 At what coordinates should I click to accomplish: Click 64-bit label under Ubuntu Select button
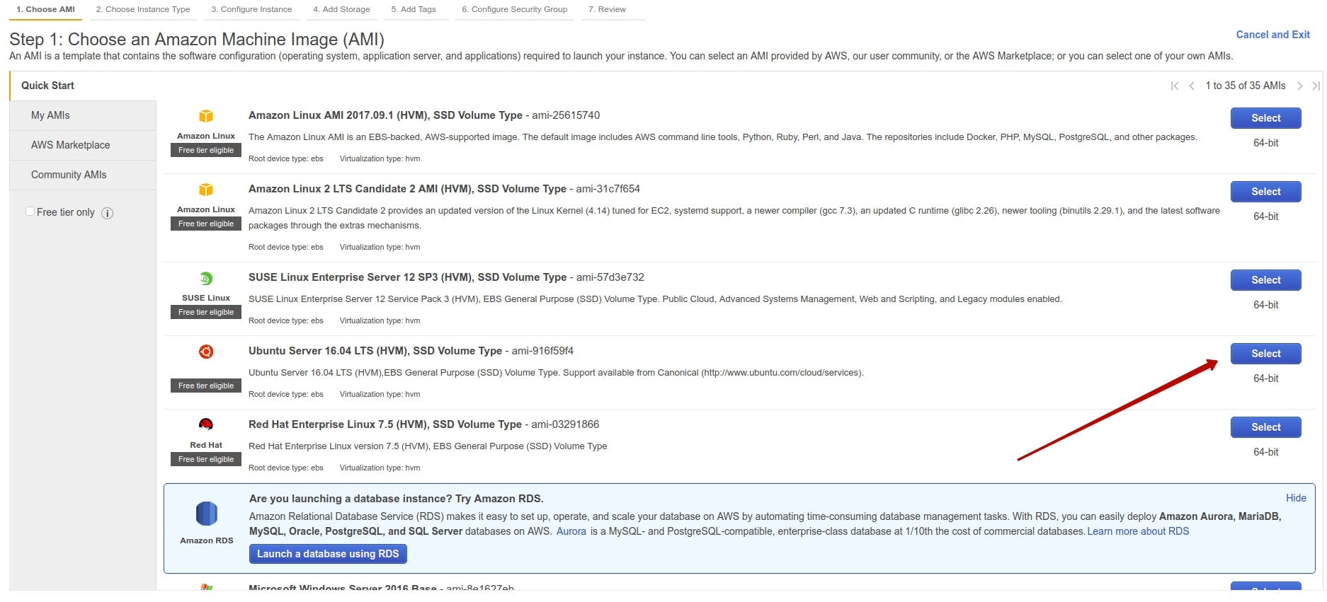[x=1265, y=378]
